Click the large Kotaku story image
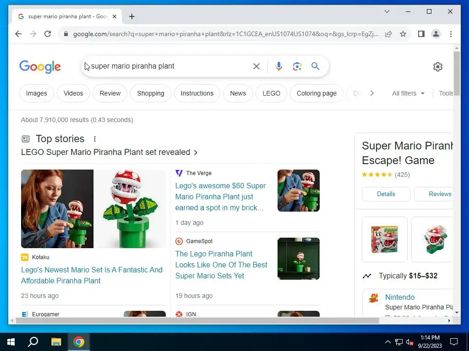 pyautogui.click(x=93, y=209)
